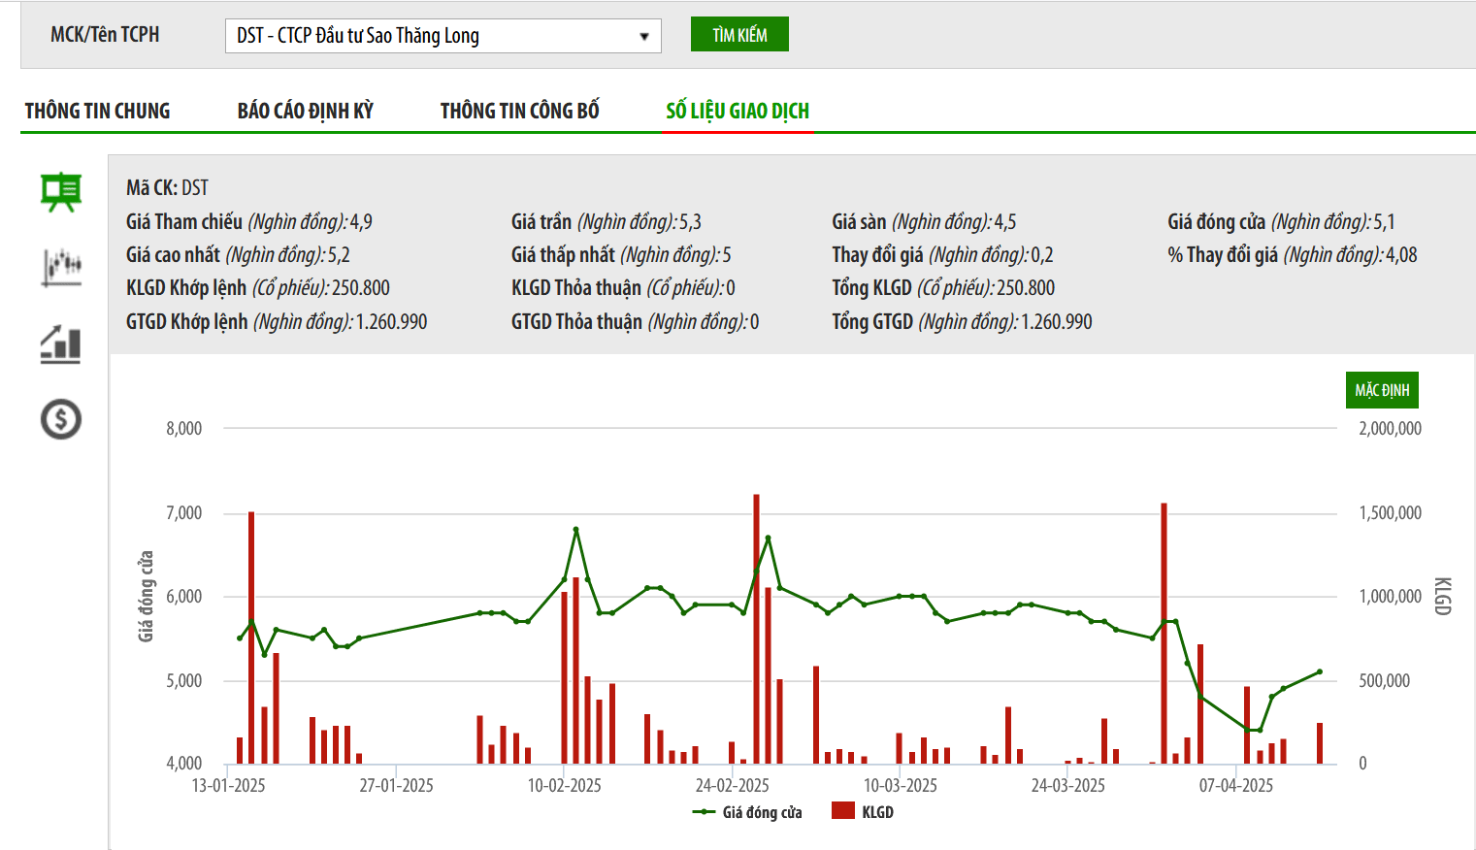
Task: Click the red KLGD legend swatch
Action: click(842, 811)
